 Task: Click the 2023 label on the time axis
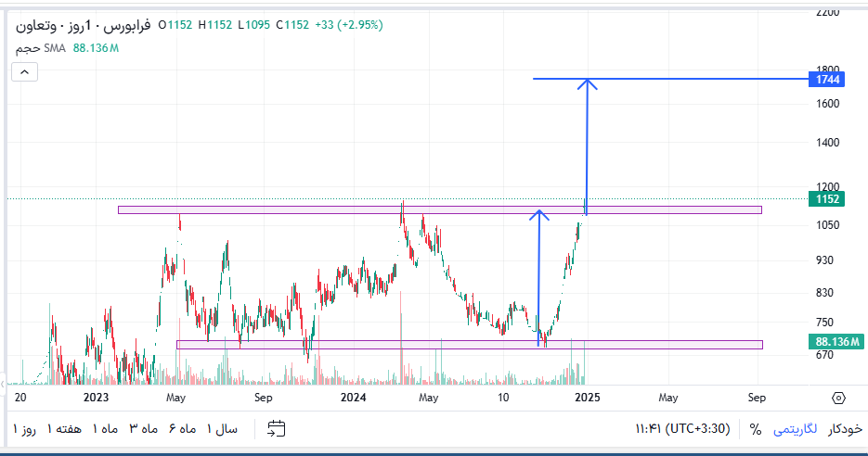[x=96, y=398]
